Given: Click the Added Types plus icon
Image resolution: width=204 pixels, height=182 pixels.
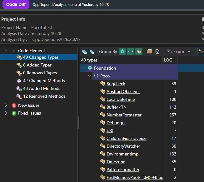Looking at the screenshot, I should pos(19,65).
